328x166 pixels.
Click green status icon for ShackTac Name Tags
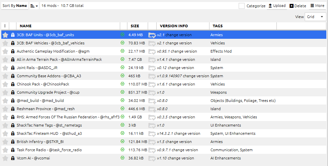[122, 125]
